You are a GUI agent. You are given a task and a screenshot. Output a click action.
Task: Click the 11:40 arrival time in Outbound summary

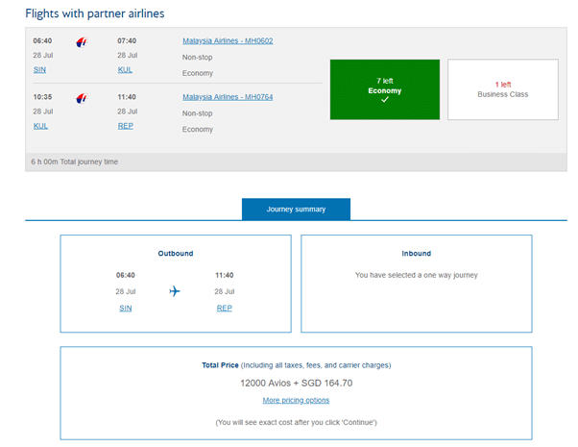[x=224, y=275]
